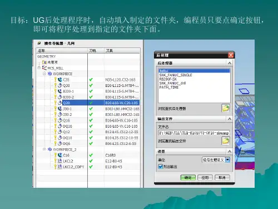Collapse the 后处理器 section chevron
The width and height of the screenshot is (278, 209).
coord(230,63)
